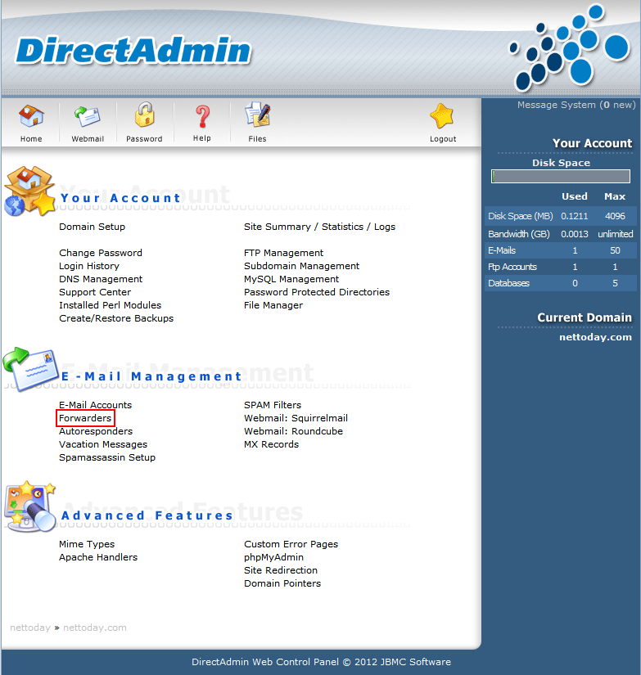This screenshot has height=675, width=641.
Task: Click the nettoday breadcrumb link
Action: click(30, 628)
